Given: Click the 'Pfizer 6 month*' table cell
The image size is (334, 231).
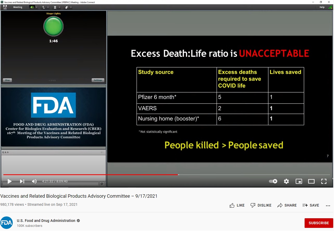Looking at the screenshot, I should point(177,98).
